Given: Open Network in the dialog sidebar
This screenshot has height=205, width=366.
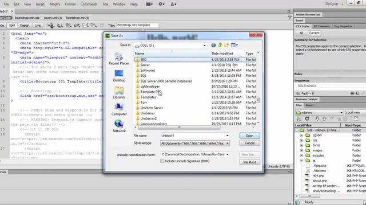Looking at the screenshot, I should point(119,126).
